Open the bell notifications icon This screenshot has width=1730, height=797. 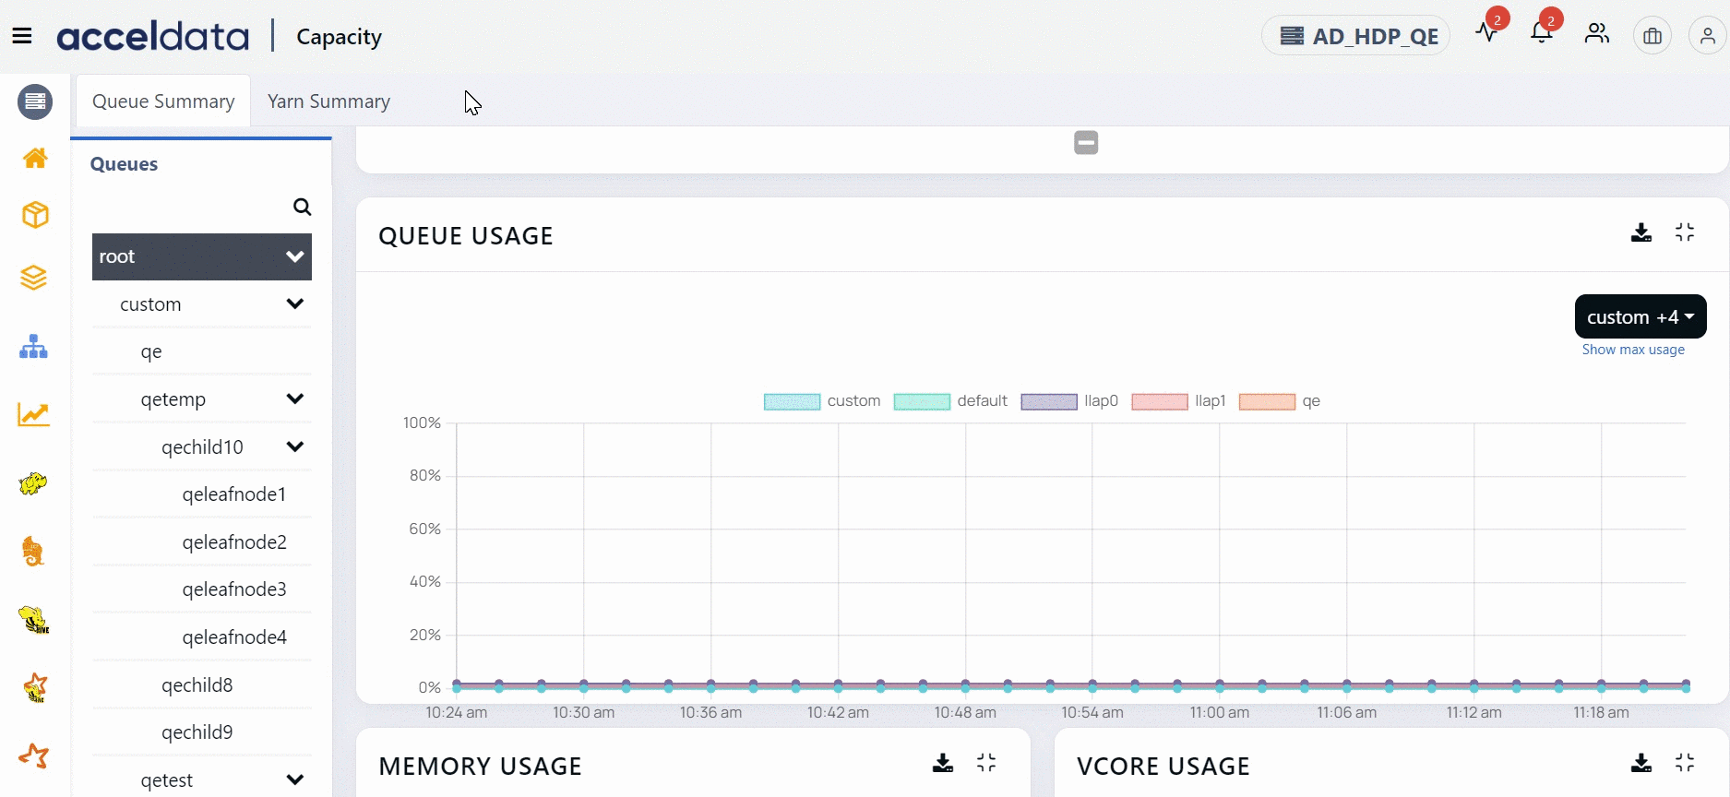1541,33
